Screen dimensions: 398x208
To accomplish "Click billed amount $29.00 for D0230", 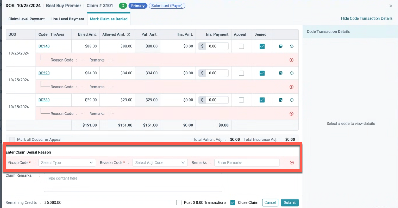I will click(91, 100).
